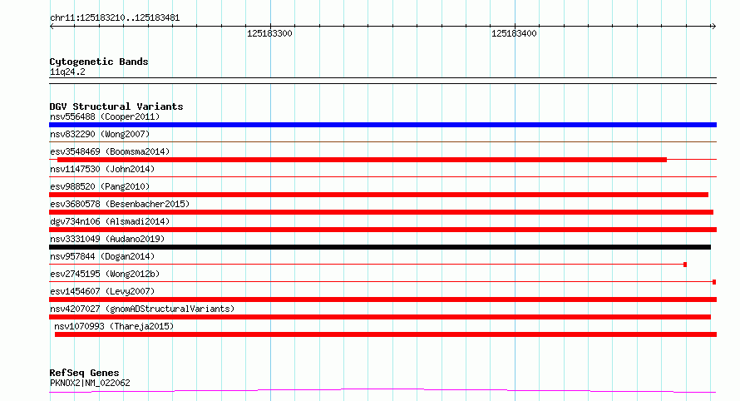Open dgv734n106 (Alsmadi2014) variant label

[x=110, y=221]
